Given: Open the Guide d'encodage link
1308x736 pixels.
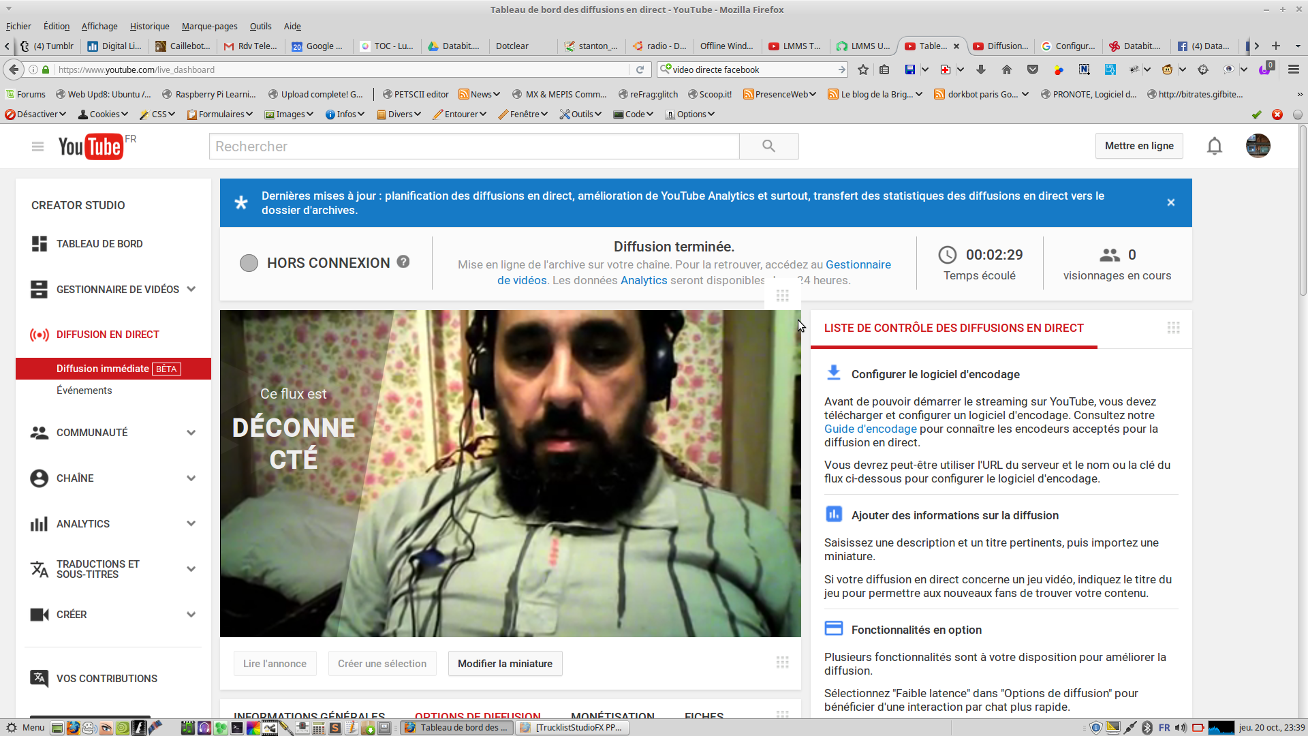Looking at the screenshot, I should 870,429.
